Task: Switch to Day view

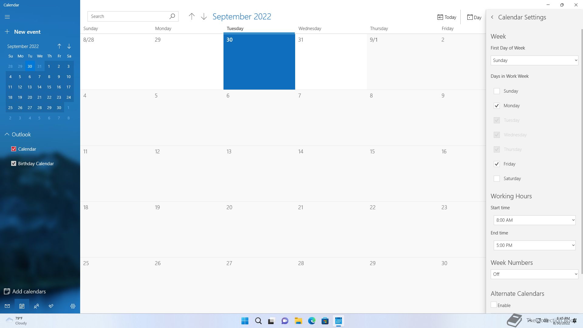Action: coord(474,17)
